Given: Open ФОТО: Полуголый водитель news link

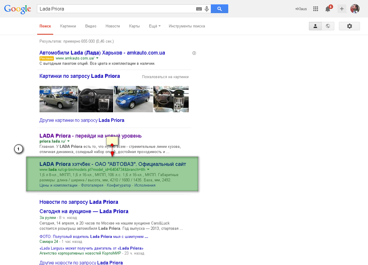Looking at the screenshot, I should coord(94,237).
